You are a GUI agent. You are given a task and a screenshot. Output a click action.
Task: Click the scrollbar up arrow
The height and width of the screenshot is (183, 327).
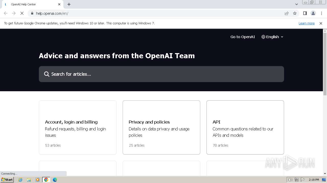tap(325, 31)
